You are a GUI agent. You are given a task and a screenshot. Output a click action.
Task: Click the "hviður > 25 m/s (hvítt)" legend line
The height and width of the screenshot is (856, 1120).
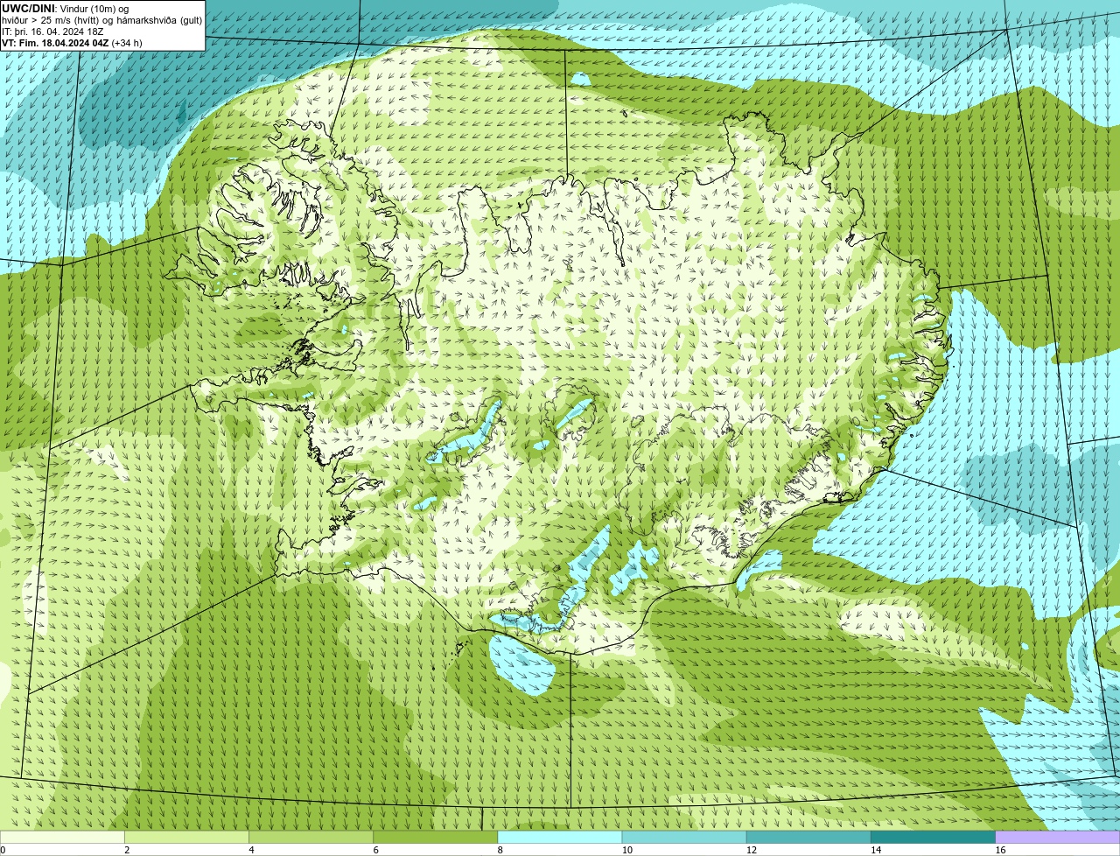pos(101,20)
